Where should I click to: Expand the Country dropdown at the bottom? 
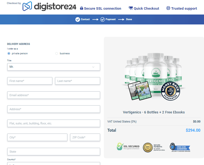pyautogui.click(x=53, y=163)
